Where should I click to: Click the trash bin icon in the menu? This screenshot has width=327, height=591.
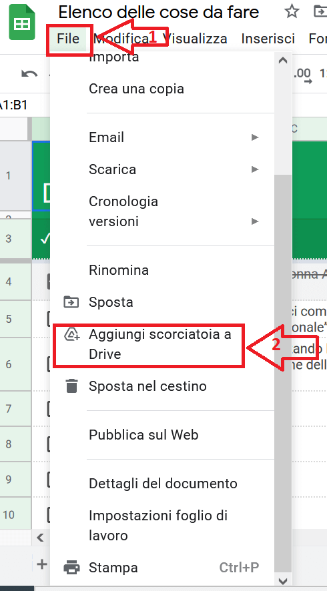[x=71, y=386]
